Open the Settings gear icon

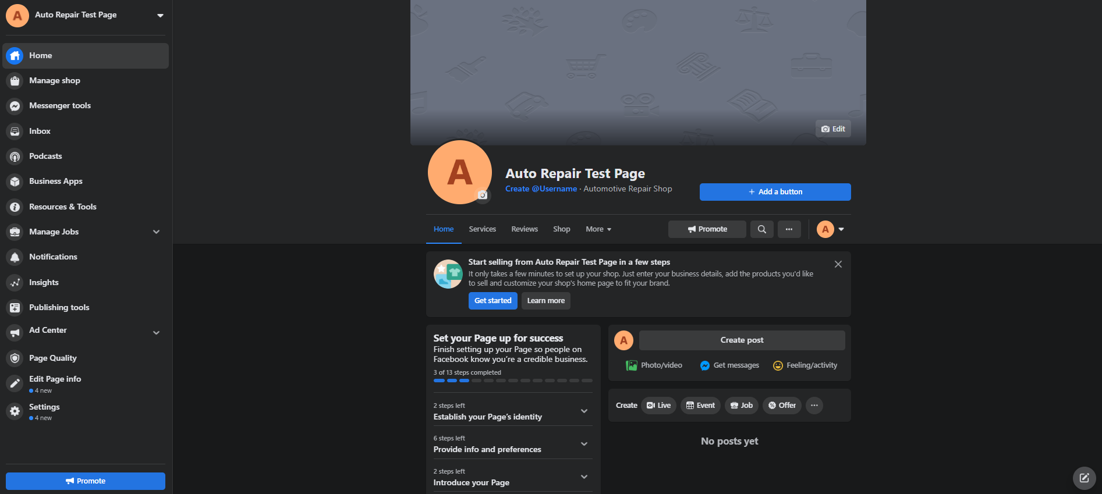click(15, 411)
